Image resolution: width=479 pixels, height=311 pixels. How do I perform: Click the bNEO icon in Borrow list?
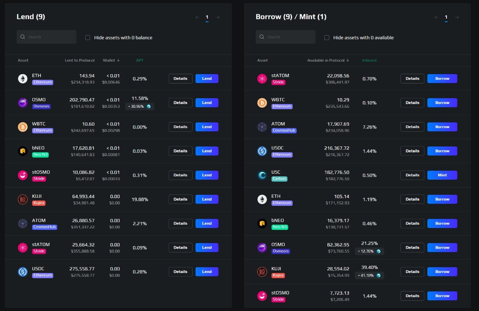point(262,224)
